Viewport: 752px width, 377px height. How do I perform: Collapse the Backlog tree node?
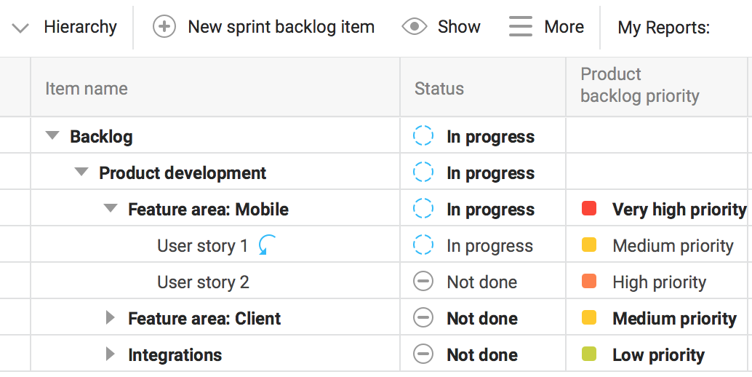[x=52, y=136]
